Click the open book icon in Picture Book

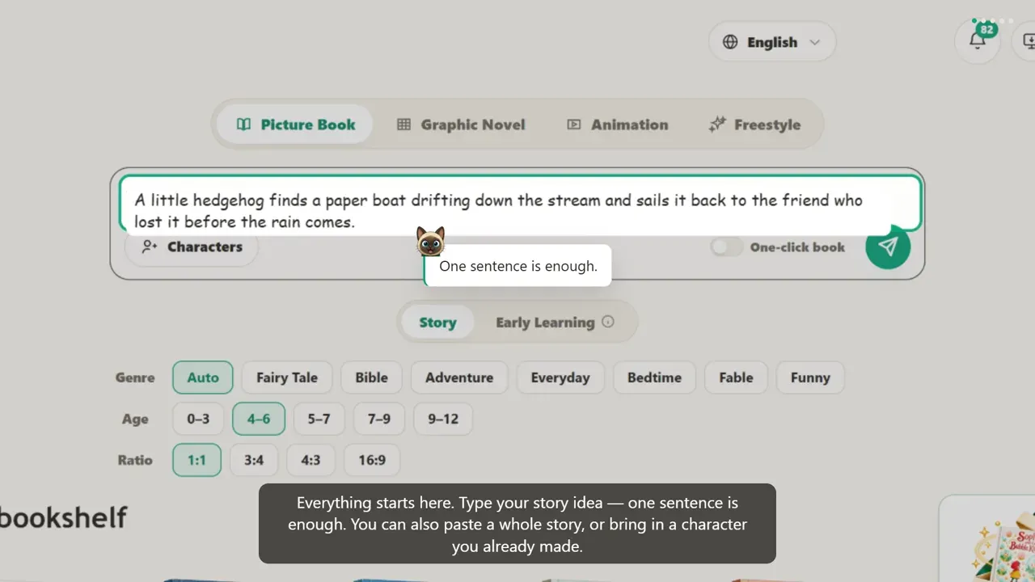coord(243,124)
